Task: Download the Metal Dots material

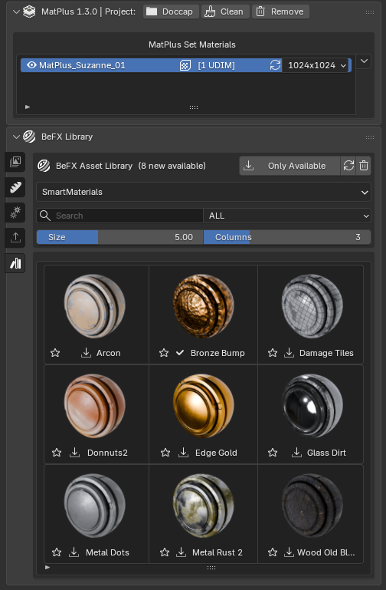Action: pyautogui.click(x=74, y=552)
